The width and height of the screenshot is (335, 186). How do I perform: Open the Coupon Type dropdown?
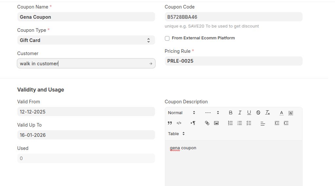(86, 40)
